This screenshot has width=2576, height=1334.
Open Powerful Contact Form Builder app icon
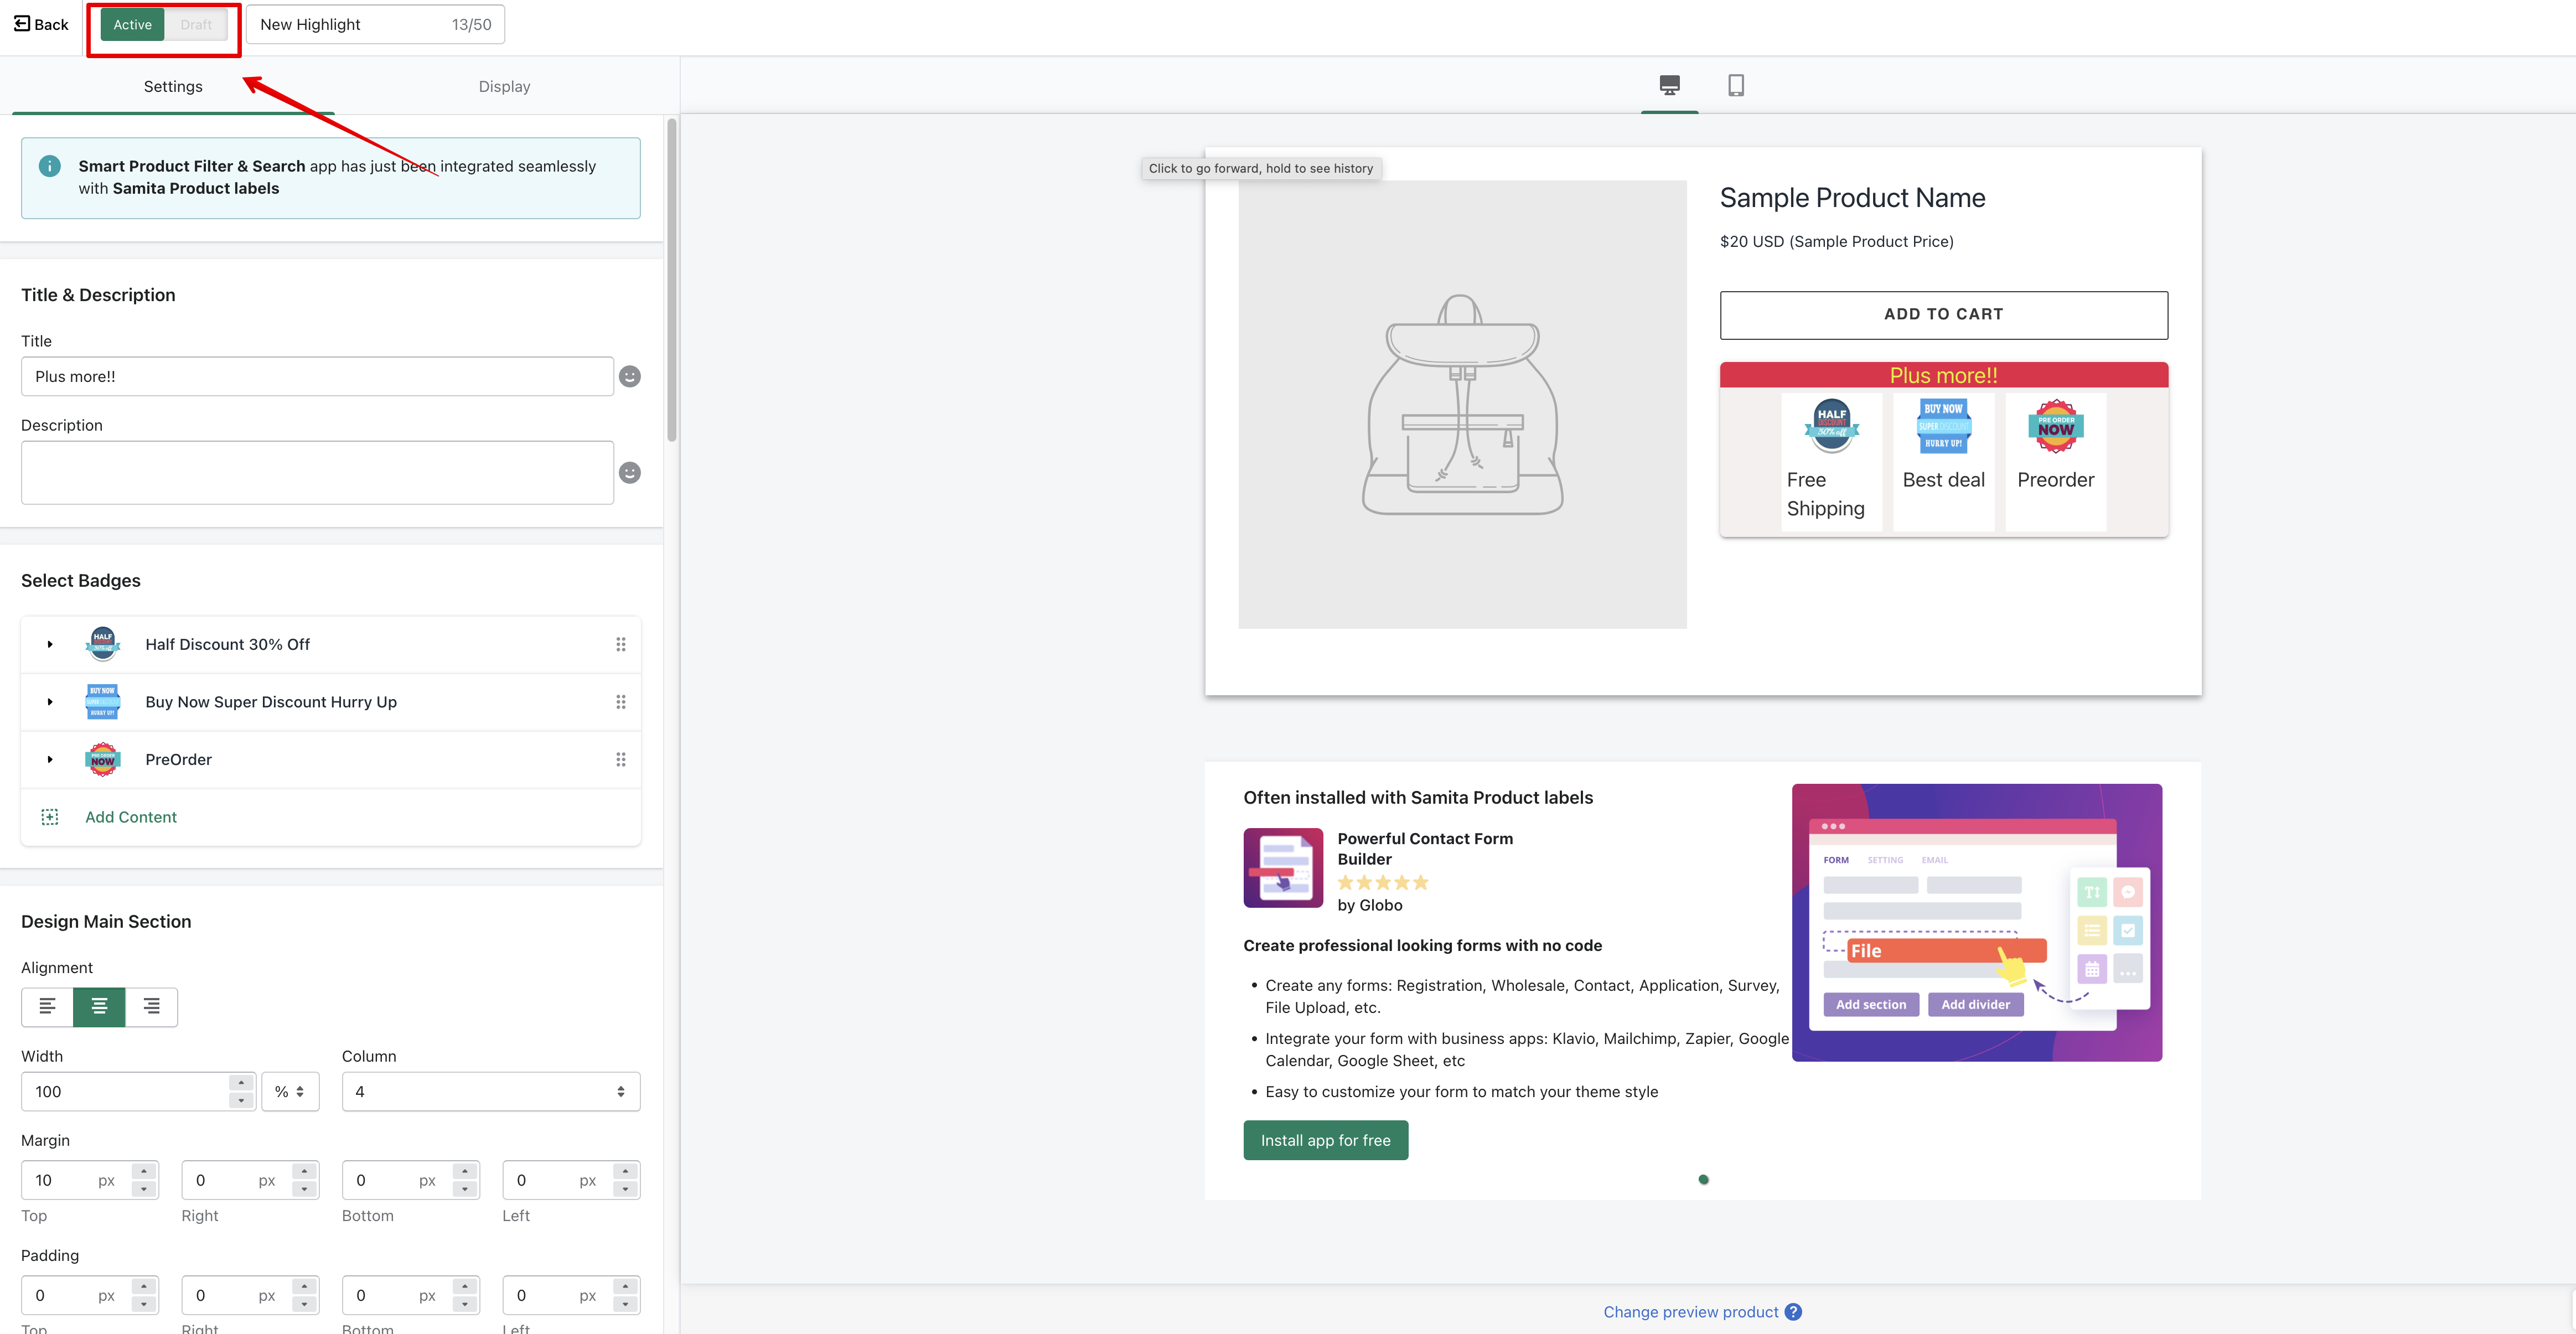pos(1283,867)
